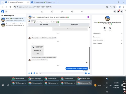Expand Customise chat section
Viewport: 126px width, 94px height.
click(x=107, y=34)
